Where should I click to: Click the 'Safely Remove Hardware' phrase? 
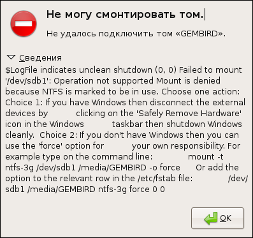(x=190, y=114)
